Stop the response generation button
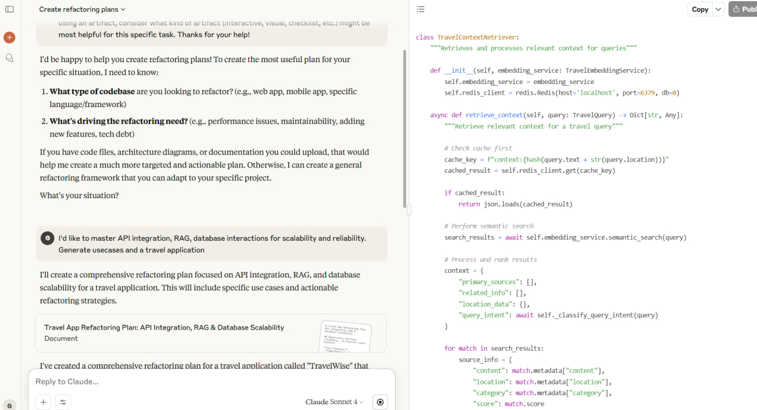757x410 pixels. click(x=380, y=402)
